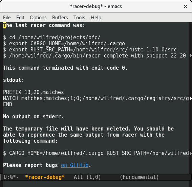192x187 pixels.
Task: Open the Help menu
Action: [96, 18]
